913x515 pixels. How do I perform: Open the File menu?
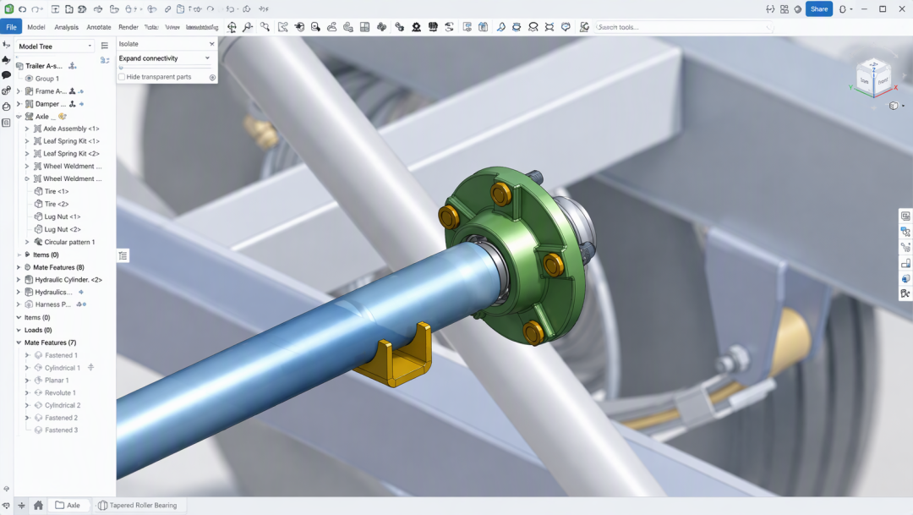coord(11,27)
